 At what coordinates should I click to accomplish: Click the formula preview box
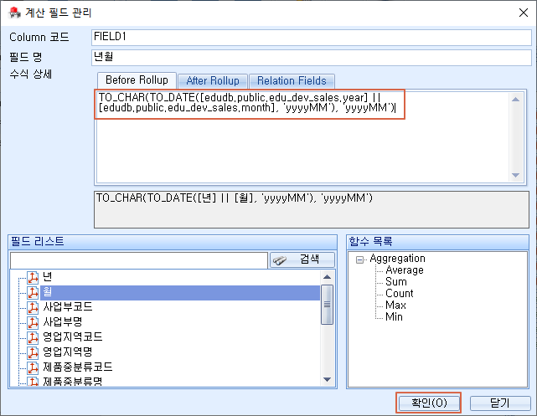point(312,209)
